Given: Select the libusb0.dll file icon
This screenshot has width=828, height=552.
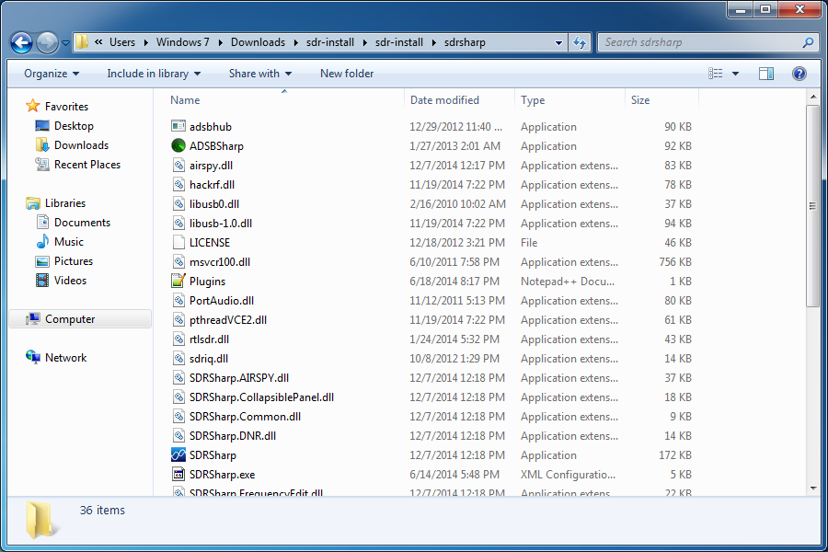Looking at the screenshot, I should click(x=178, y=203).
